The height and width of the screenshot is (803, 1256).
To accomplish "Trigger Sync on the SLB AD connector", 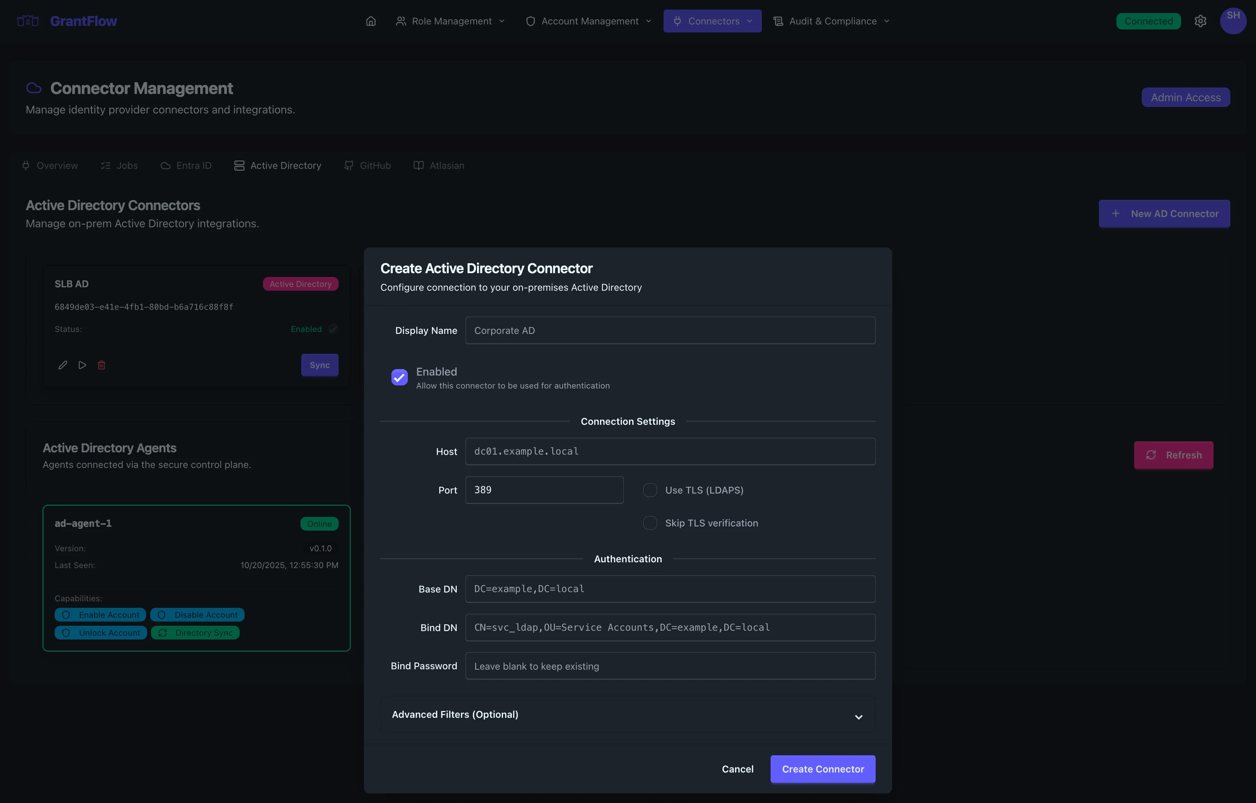I will click(x=319, y=365).
